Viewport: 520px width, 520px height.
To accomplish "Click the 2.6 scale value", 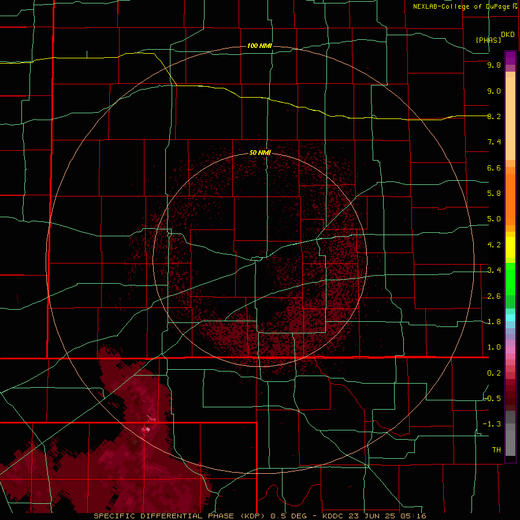I will (x=494, y=296).
